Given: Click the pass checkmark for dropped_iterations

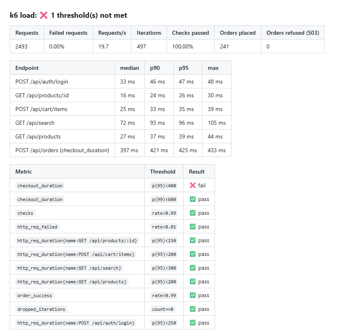Looking at the screenshot, I should 193,309.
